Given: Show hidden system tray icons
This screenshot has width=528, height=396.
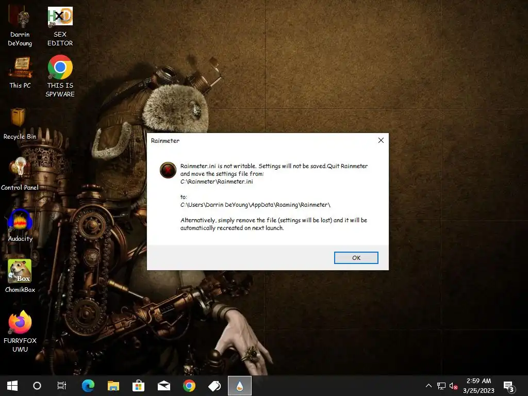Looking at the screenshot, I should click(428, 386).
